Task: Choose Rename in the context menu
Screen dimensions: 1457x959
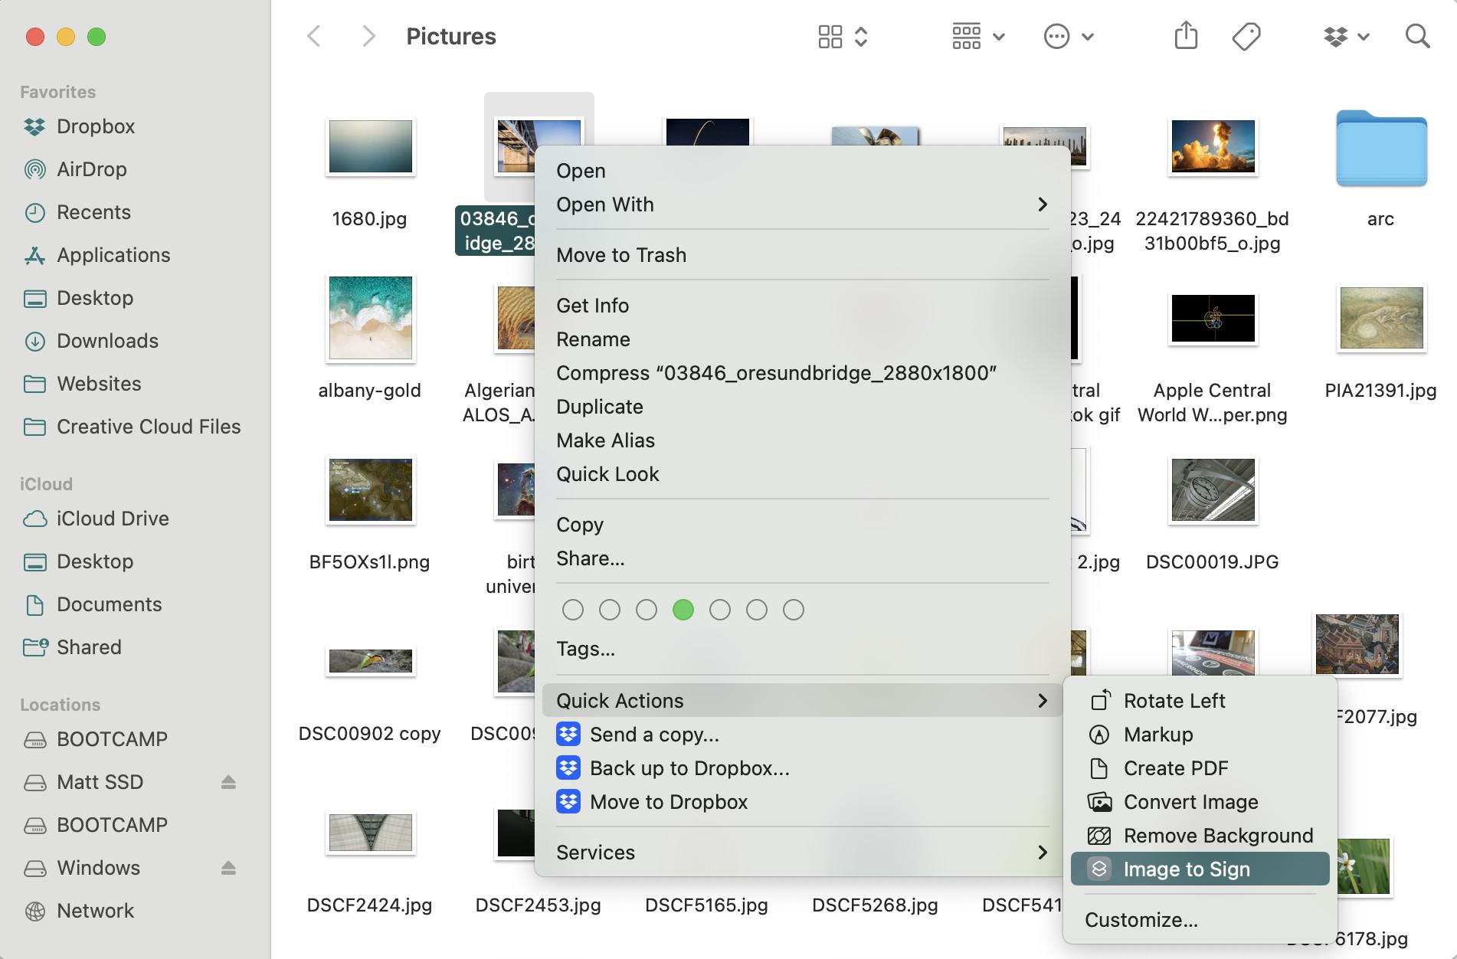Action: click(802, 339)
